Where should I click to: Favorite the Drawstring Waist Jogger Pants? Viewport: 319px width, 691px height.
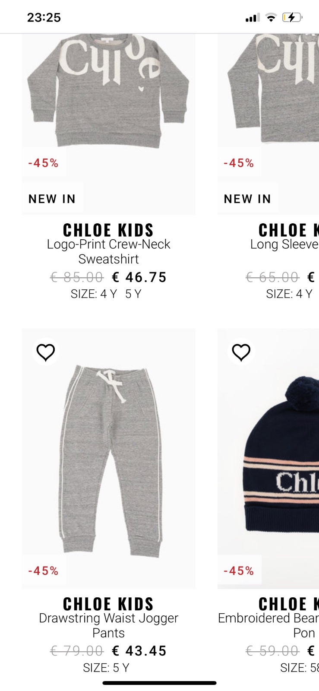click(46, 352)
